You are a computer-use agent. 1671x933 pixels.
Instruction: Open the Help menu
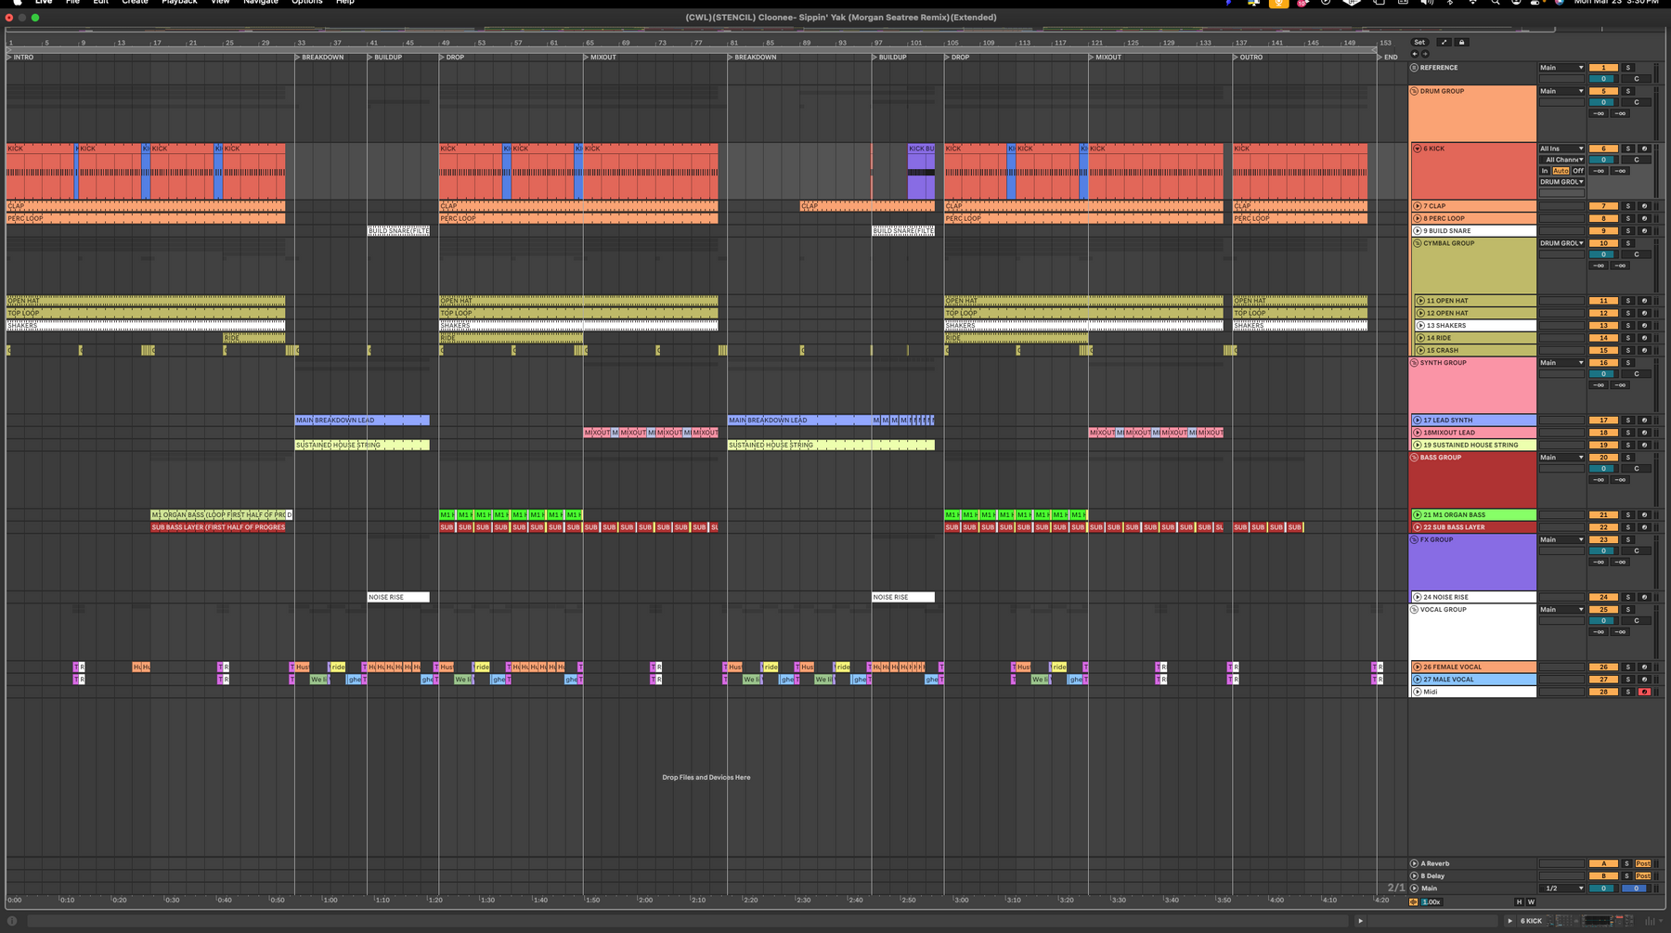(344, 3)
